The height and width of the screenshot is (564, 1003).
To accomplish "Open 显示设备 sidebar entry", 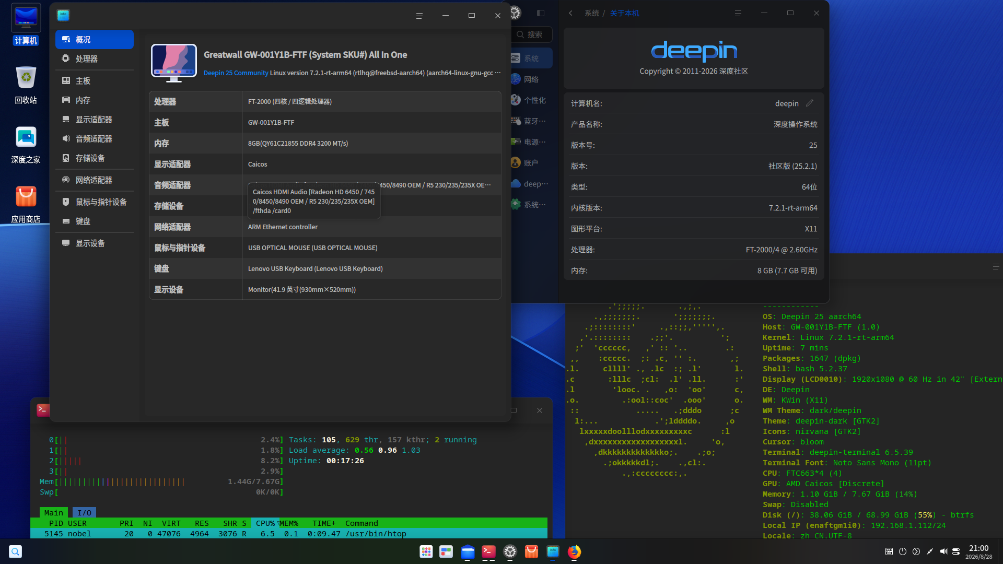I will click(95, 243).
